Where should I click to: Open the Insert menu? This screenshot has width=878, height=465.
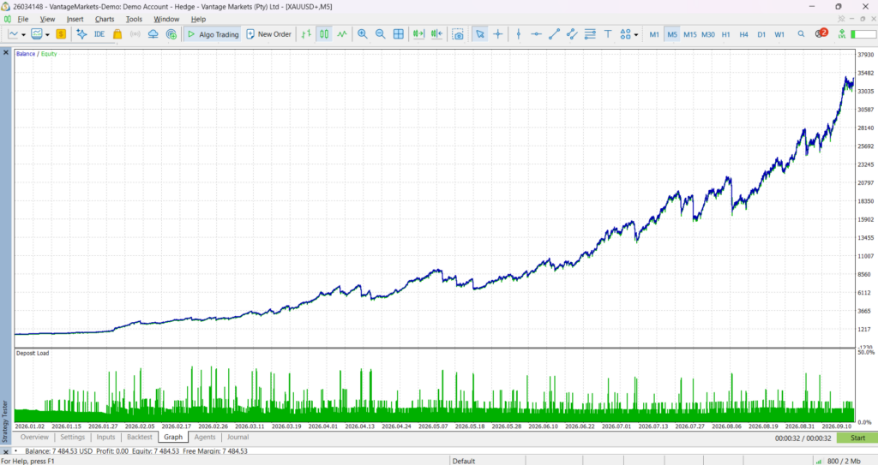(75, 19)
